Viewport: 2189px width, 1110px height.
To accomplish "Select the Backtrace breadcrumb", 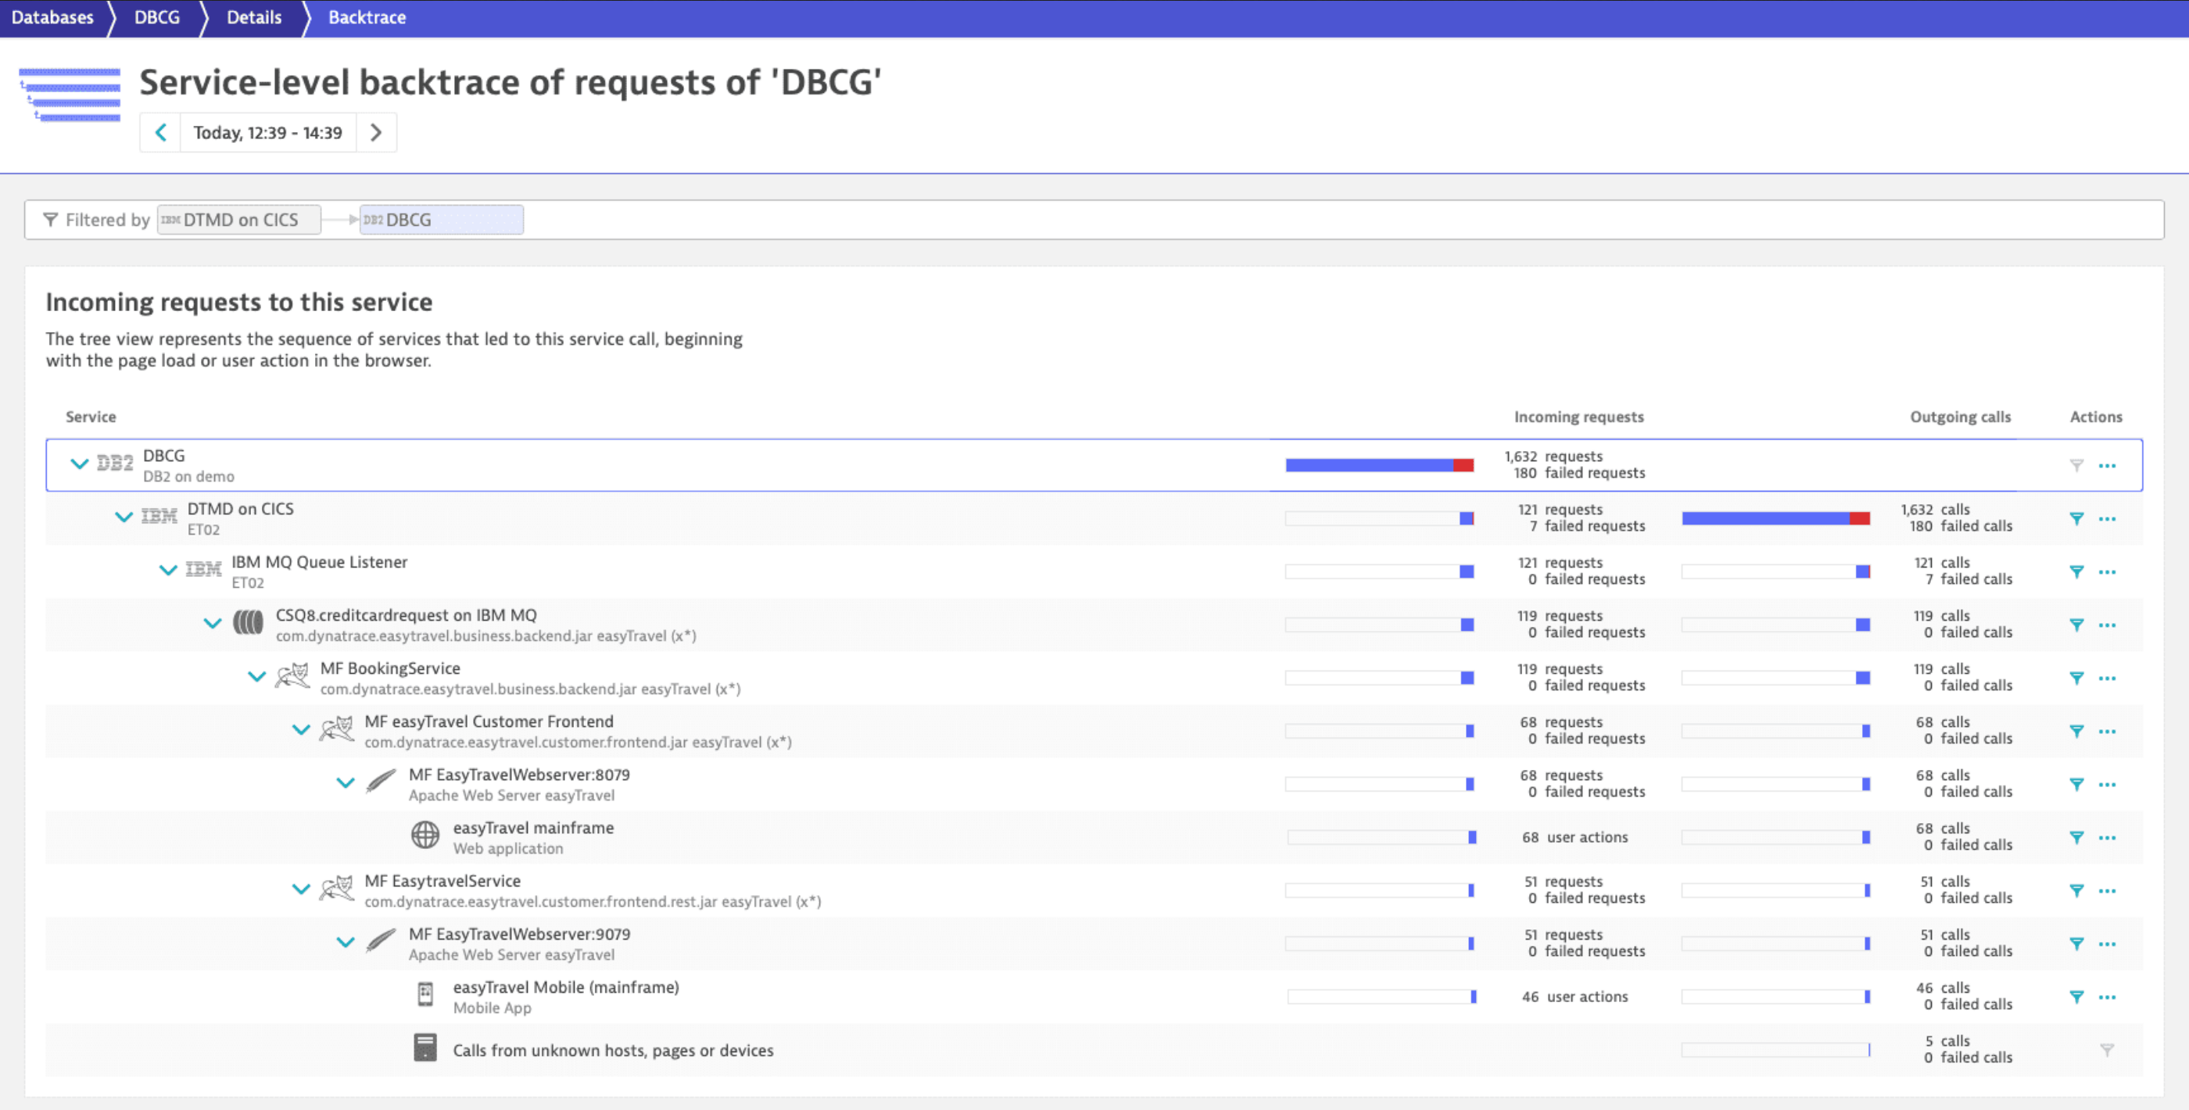I will (367, 18).
